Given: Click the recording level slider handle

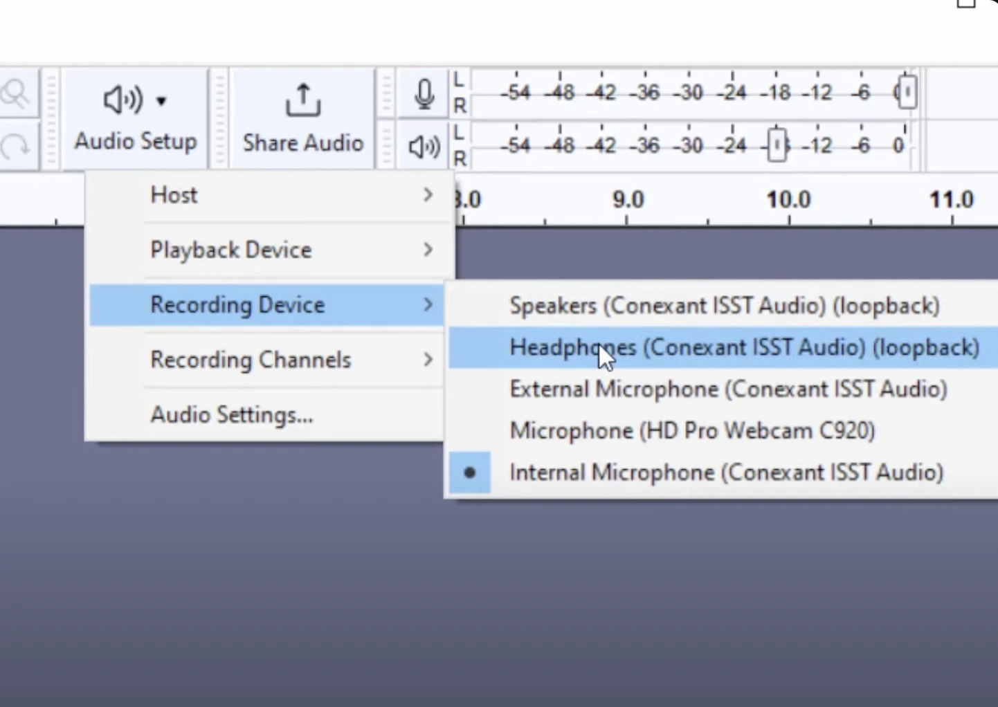Looking at the screenshot, I should [x=907, y=93].
